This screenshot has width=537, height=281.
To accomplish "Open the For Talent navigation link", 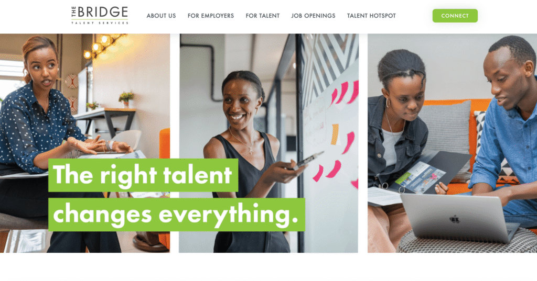I will click(x=262, y=16).
